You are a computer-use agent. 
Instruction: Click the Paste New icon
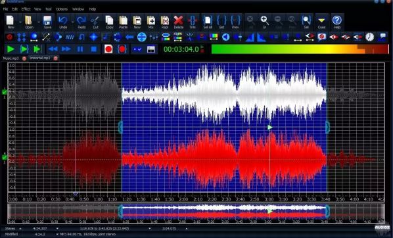point(137,22)
